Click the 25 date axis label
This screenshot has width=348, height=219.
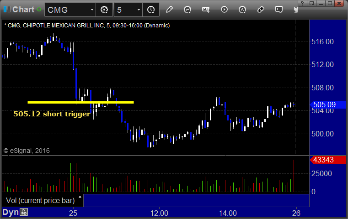(73, 213)
